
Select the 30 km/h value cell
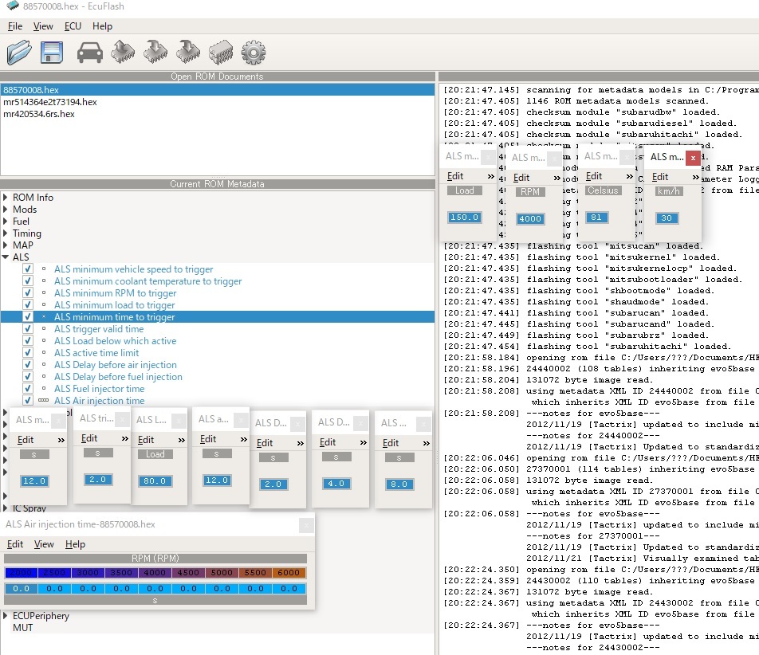[667, 218]
